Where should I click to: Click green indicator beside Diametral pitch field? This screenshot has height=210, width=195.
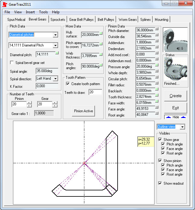(57, 53)
